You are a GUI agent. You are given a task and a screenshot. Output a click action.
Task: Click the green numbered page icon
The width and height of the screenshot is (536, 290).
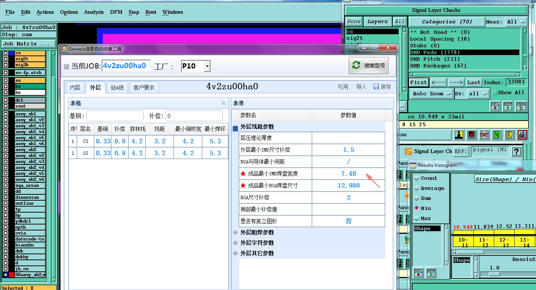click(497, 134)
